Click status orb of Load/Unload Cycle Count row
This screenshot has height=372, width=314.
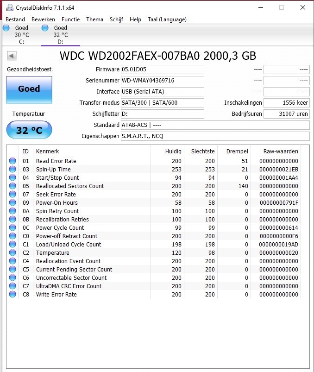13,244
